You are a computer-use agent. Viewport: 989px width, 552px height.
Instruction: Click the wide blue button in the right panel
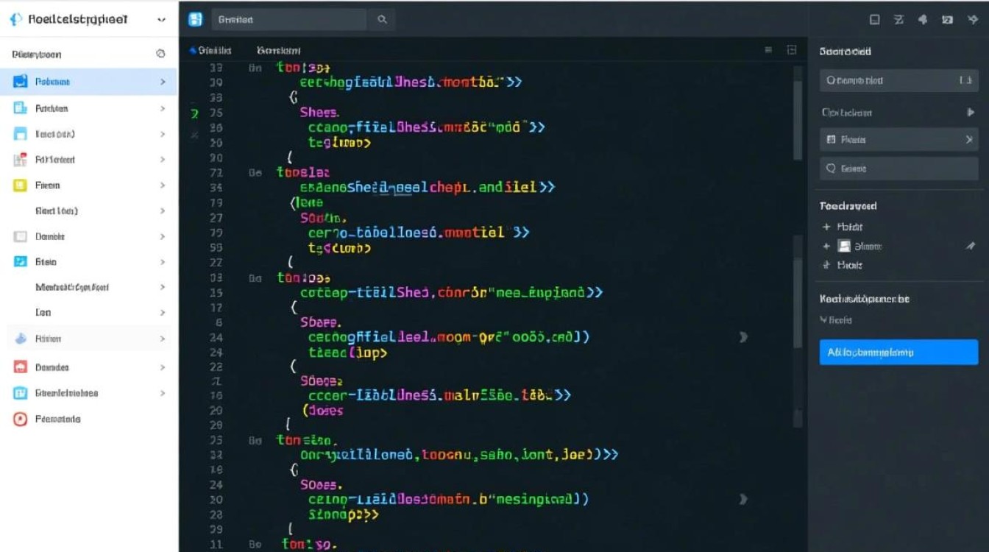pos(898,353)
